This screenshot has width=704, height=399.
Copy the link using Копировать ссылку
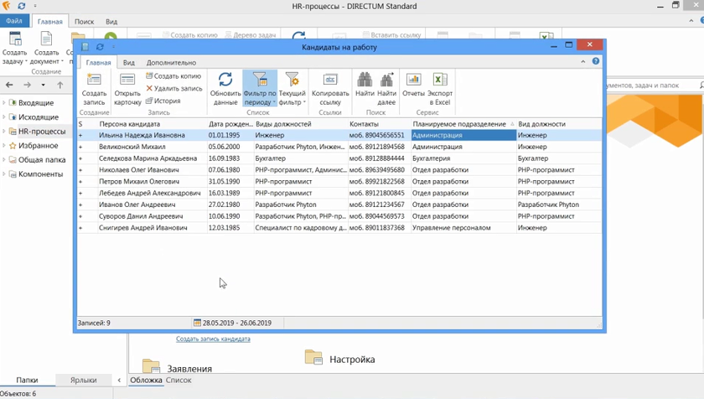click(x=330, y=80)
